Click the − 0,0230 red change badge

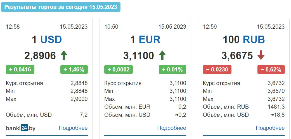pos(217,69)
